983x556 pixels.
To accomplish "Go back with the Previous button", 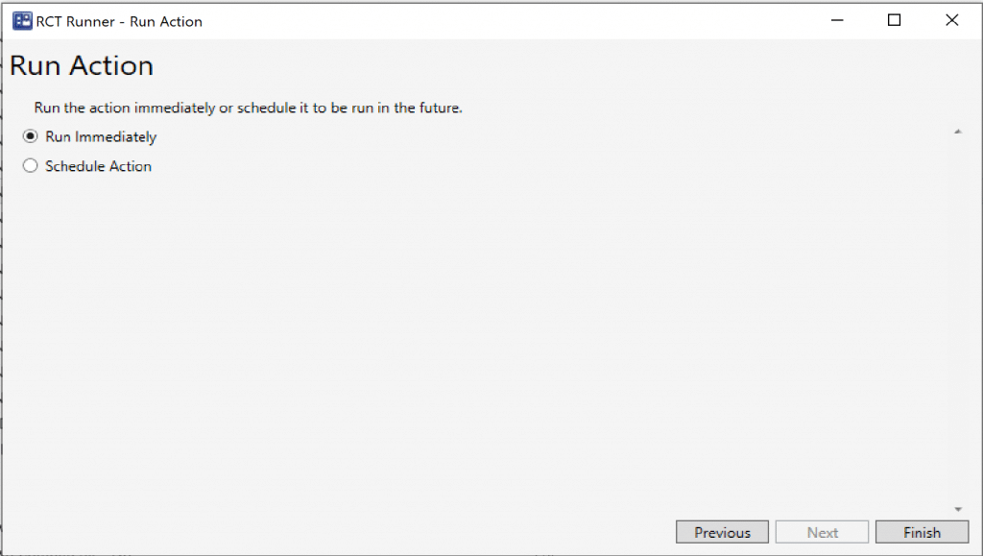I will point(722,532).
